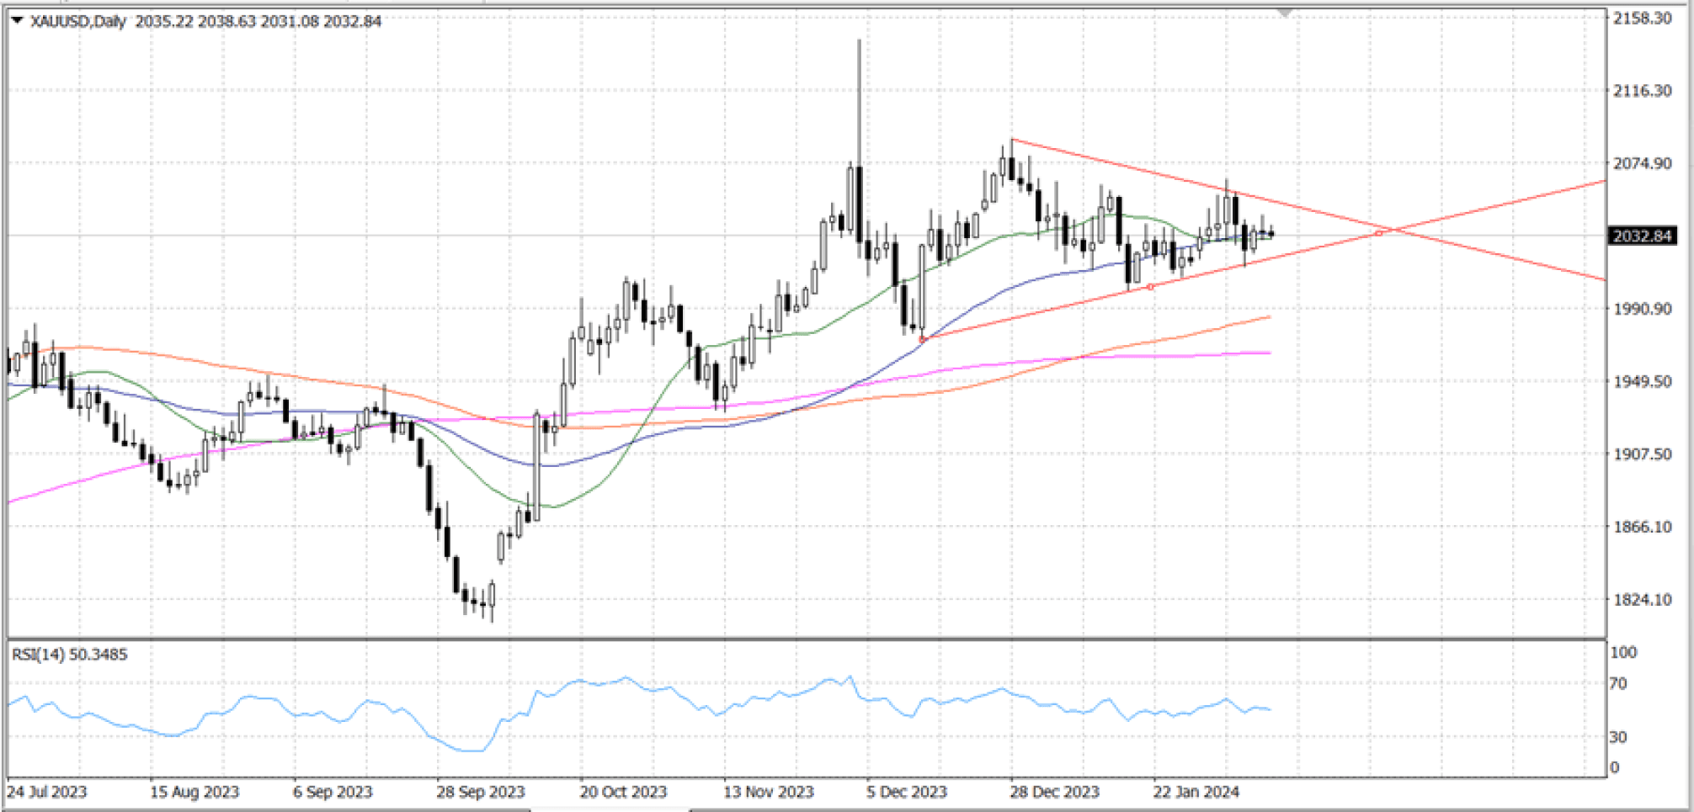Click the date label 6 Sep 2023
The image size is (1694, 812).
click(x=333, y=792)
